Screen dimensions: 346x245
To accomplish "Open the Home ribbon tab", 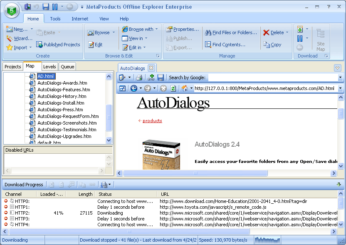I will tap(33, 19).
